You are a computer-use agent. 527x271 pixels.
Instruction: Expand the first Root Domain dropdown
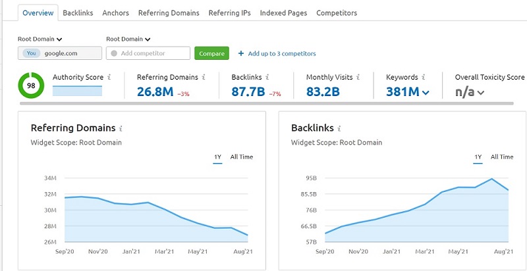40,39
